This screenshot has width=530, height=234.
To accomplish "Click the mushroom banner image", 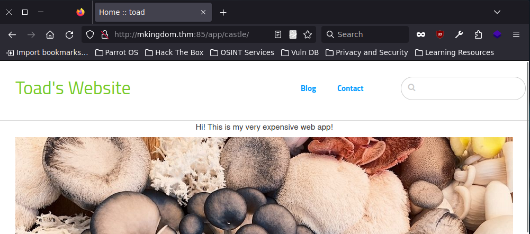I will point(264,185).
